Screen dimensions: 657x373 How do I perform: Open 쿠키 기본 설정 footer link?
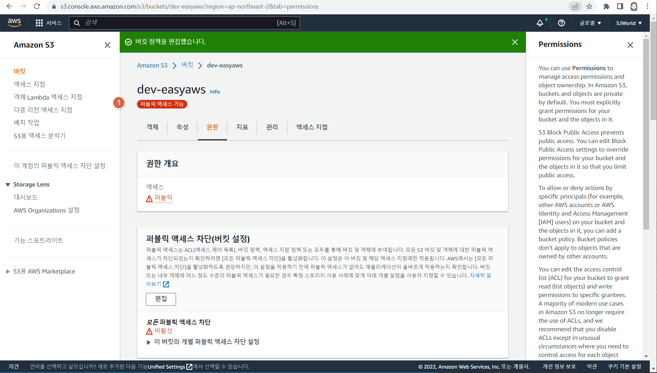(624, 367)
